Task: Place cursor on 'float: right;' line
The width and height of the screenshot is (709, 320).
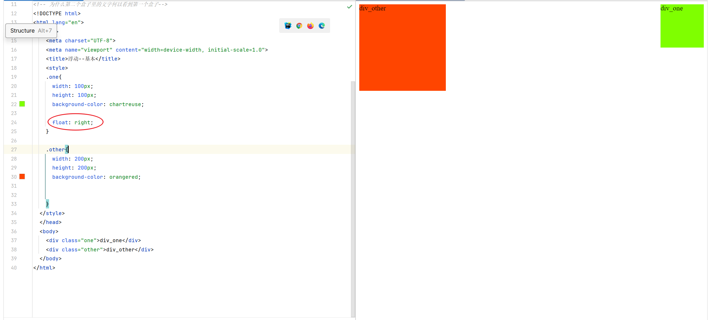Action: click(73, 123)
